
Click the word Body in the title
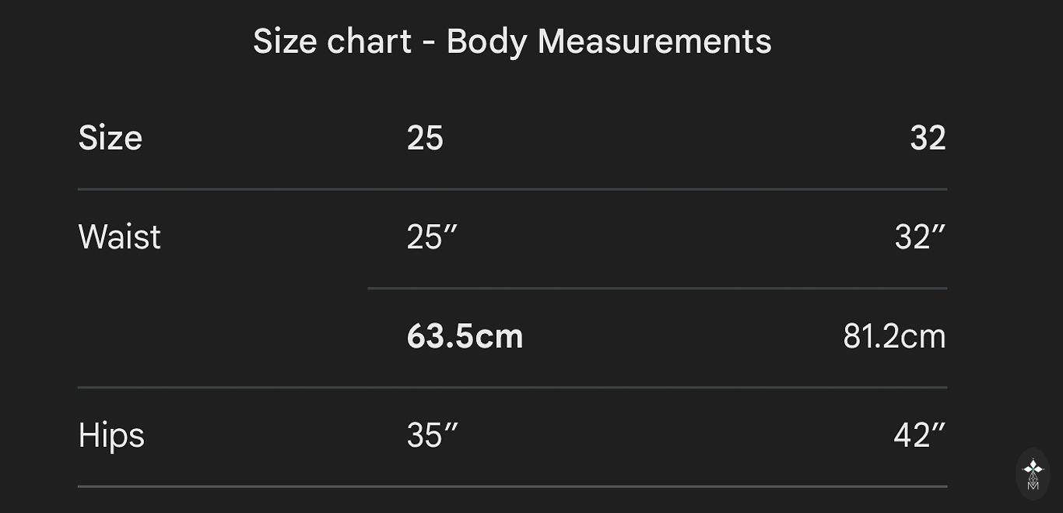coord(486,41)
